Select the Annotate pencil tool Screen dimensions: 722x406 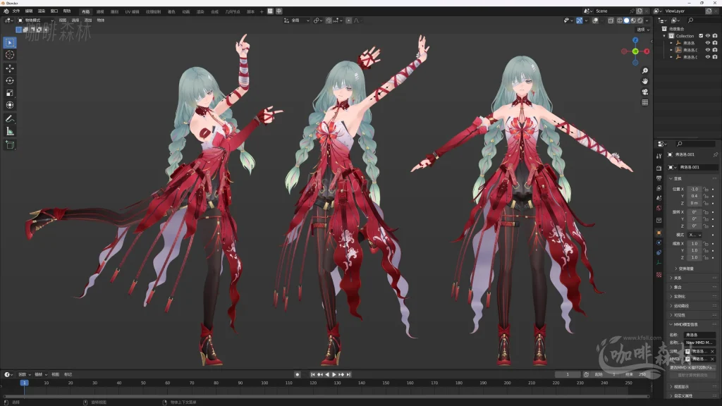[10, 118]
